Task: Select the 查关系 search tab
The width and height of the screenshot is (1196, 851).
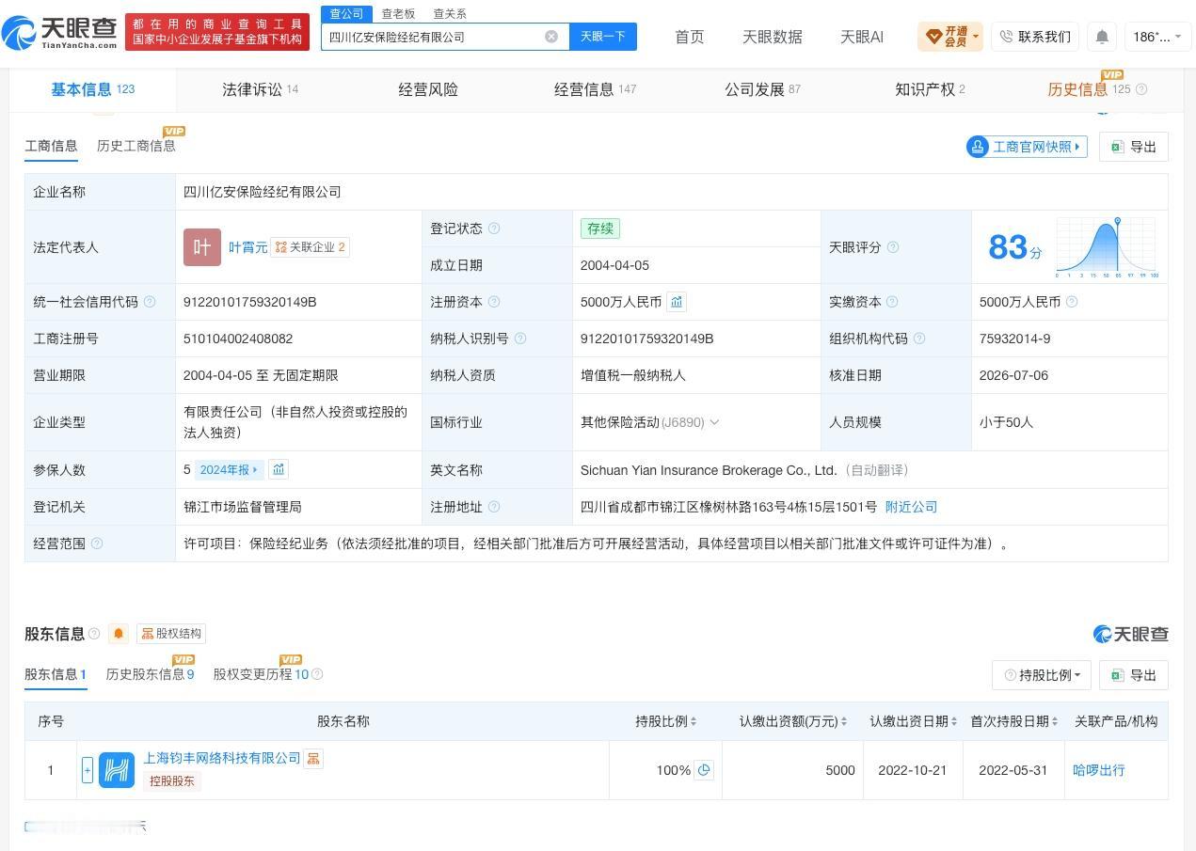Action: [x=450, y=13]
